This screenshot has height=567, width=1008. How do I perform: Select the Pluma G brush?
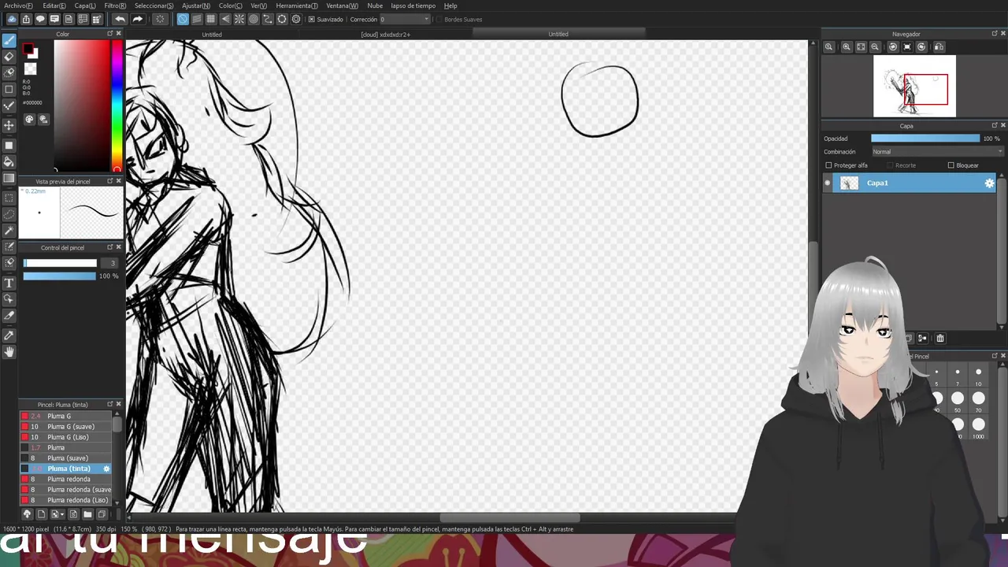65,416
